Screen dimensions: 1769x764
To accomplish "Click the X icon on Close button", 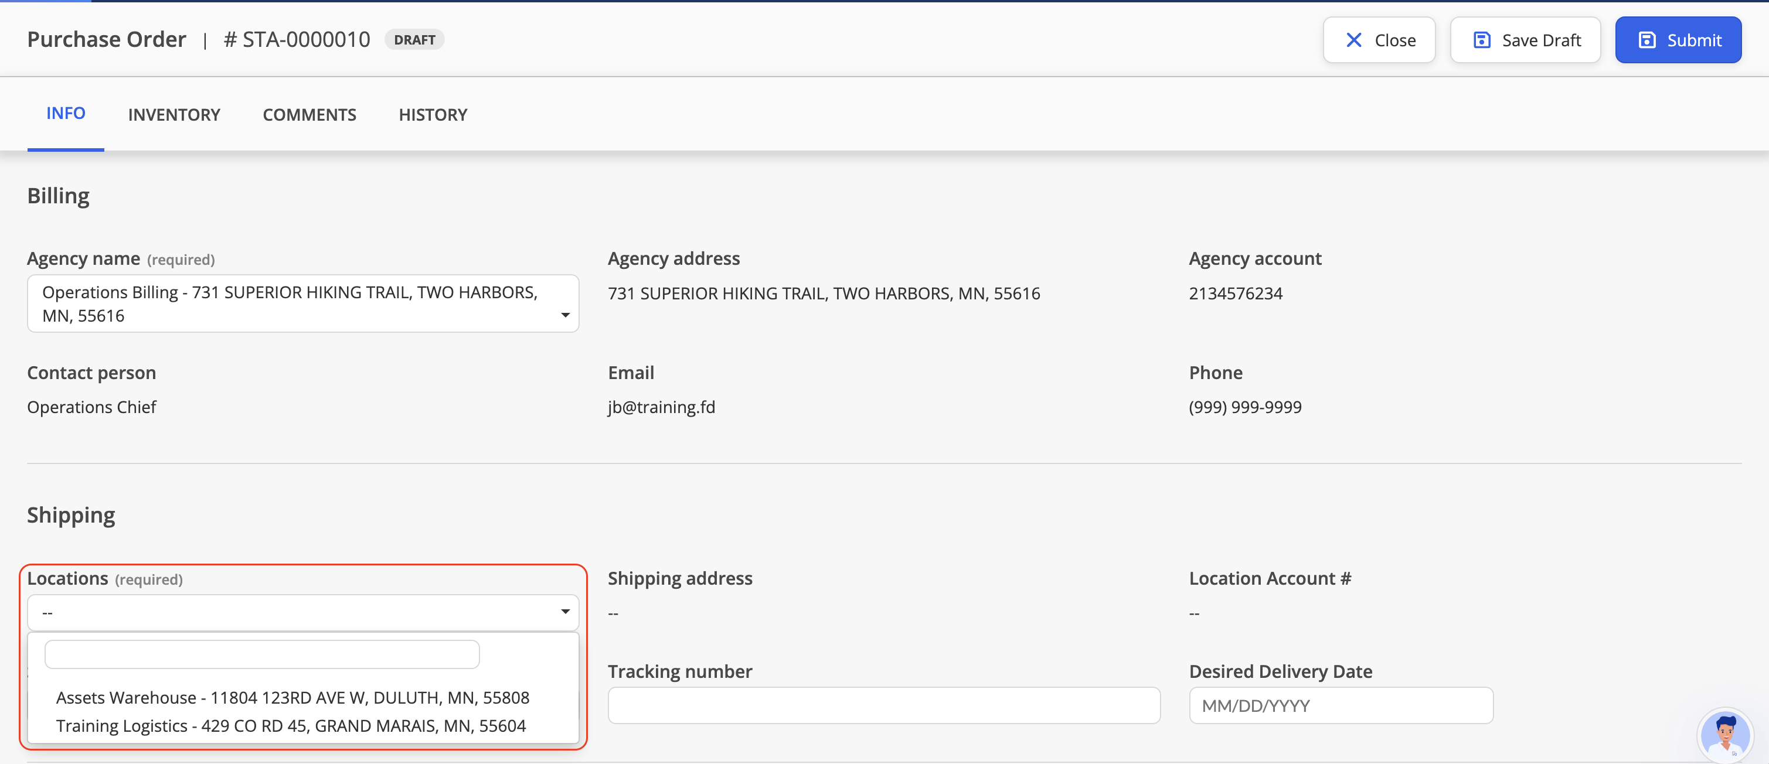I will pyautogui.click(x=1353, y=40).
